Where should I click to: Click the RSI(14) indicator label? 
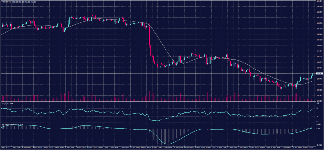point(6,103)
